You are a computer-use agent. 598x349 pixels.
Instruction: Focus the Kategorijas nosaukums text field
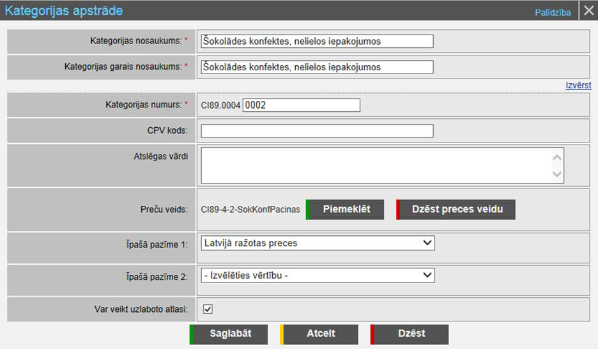click(x=317, y=42)
